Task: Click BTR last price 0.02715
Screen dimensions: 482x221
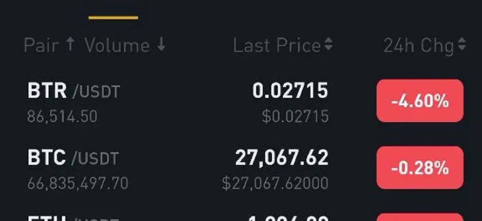Action: click(x=290, y=91)
